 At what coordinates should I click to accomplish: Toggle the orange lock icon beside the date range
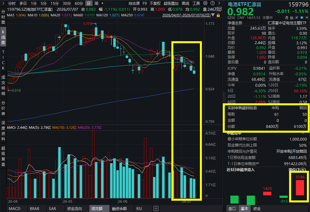click(218, 15)
